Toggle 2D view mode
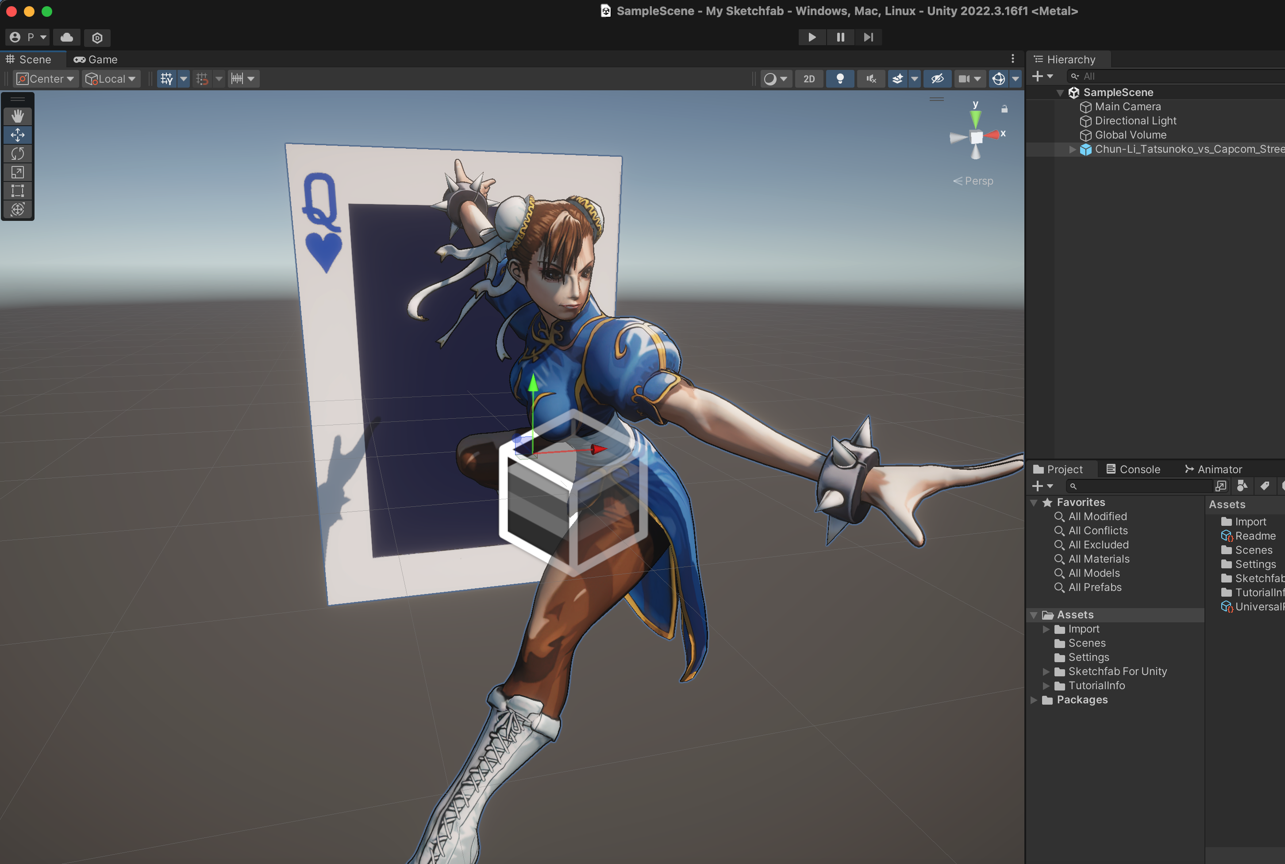This screenshot has height=864, width=1285. (808, 79)
